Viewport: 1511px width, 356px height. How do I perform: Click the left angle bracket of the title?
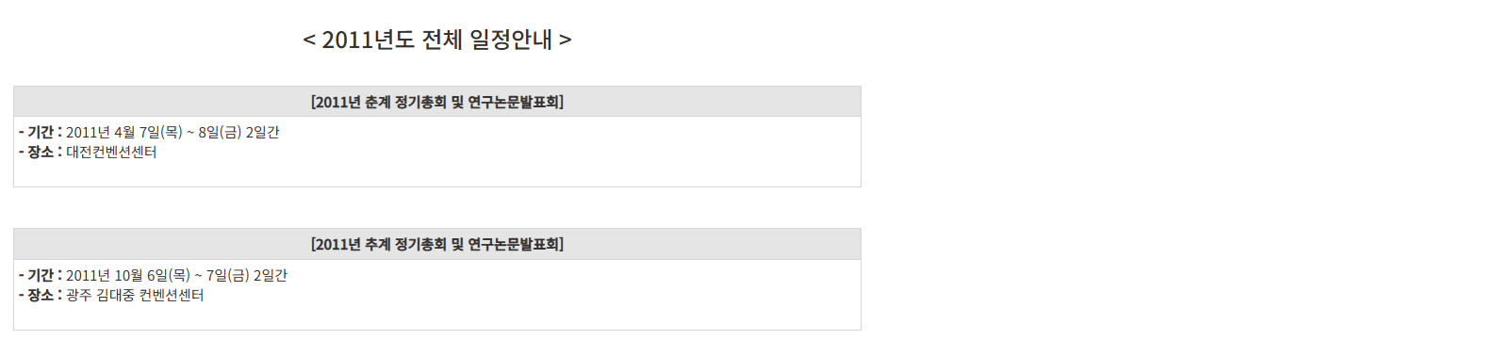click(x=309, y=40)
